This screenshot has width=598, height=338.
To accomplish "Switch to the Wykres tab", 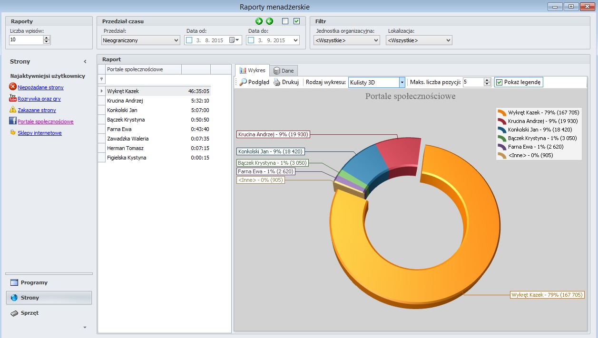I will [252, 70].
